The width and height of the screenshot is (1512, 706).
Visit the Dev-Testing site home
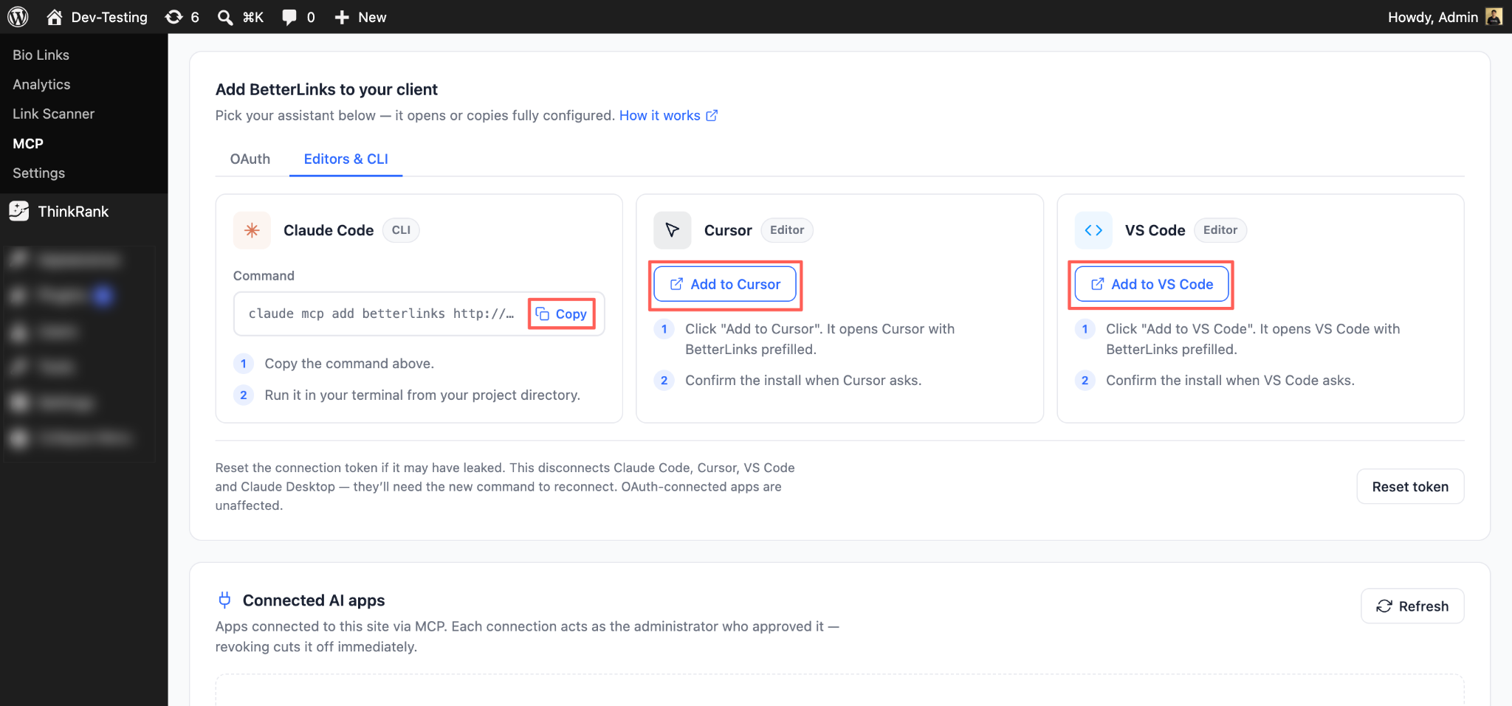point(97,17)
